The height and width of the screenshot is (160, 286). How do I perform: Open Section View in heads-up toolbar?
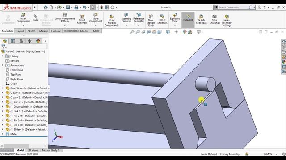coord(149,32)
